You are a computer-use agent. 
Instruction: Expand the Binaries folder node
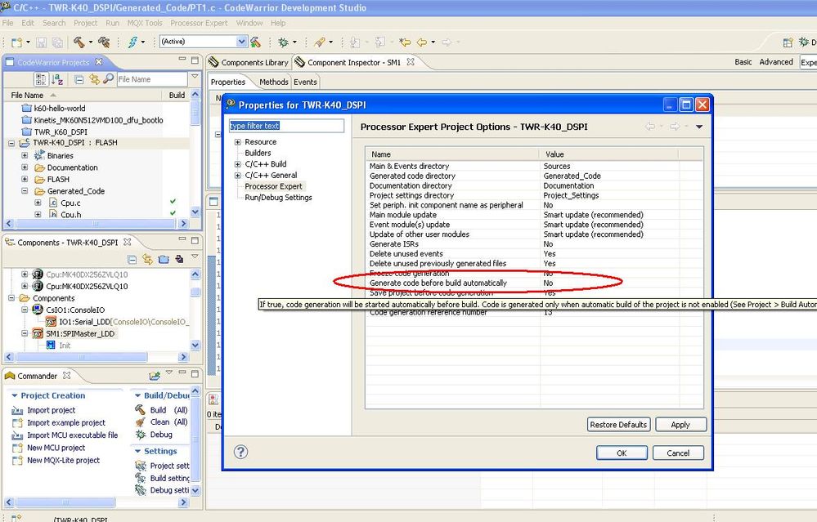click(25, 155)
